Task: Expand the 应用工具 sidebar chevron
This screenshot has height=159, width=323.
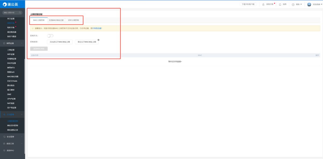Action: 22,144
